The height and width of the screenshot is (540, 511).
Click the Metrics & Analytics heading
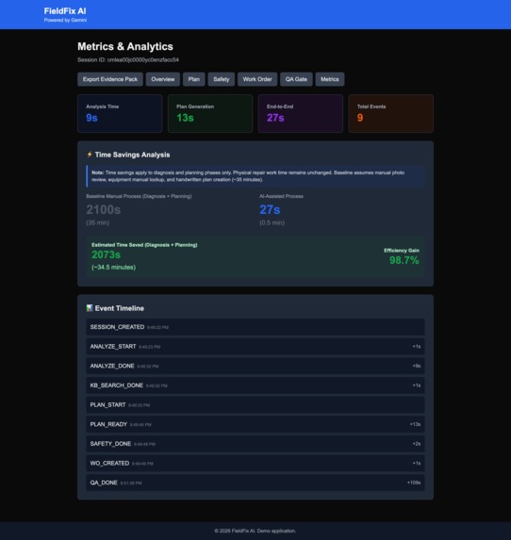(125, 46)
